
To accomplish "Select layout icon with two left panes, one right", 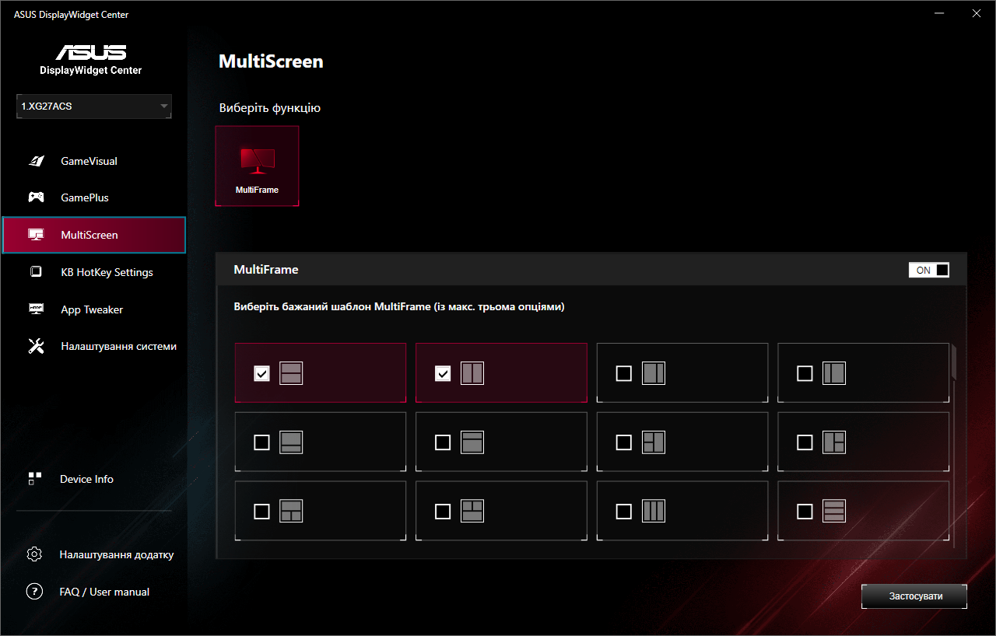I will pyautogui.click(x=654, y=442).
